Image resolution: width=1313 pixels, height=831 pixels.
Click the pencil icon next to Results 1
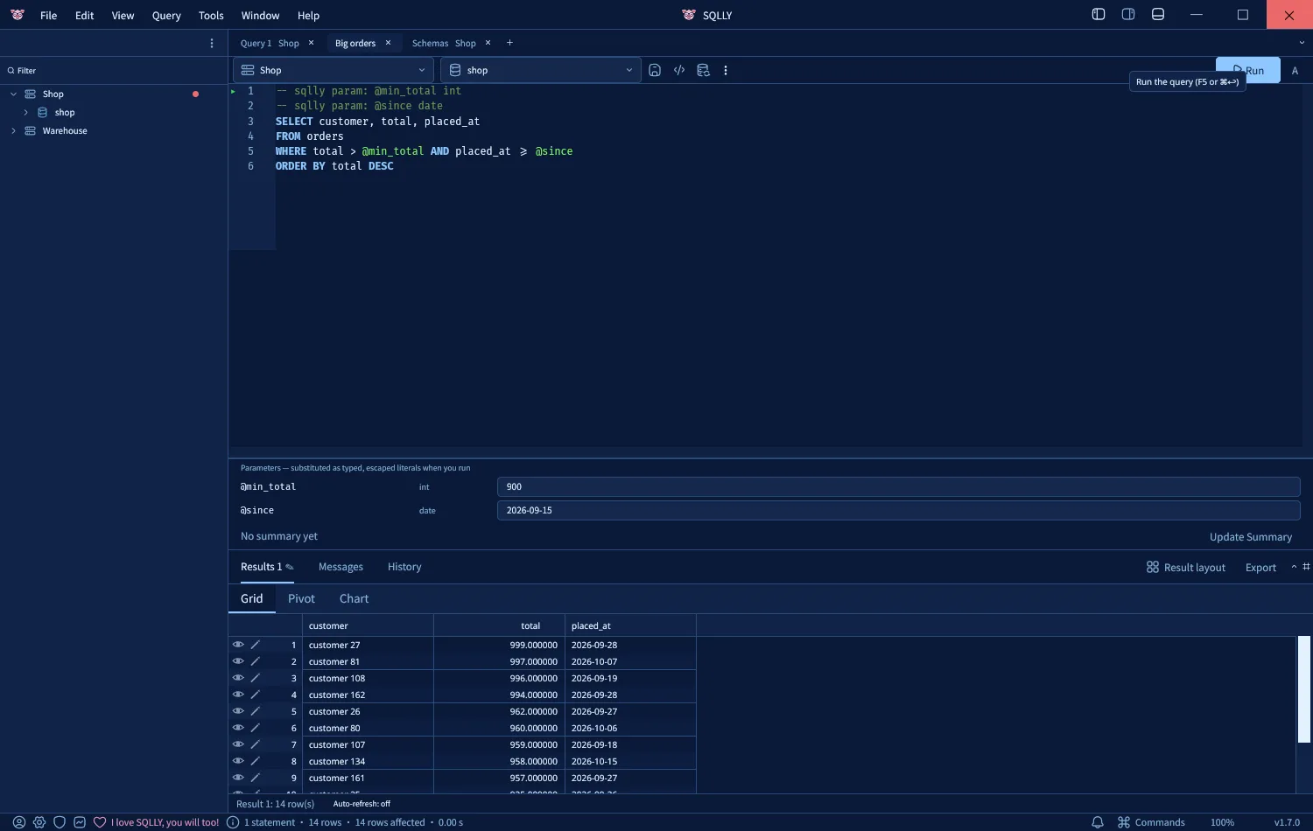tap(290, 567)
